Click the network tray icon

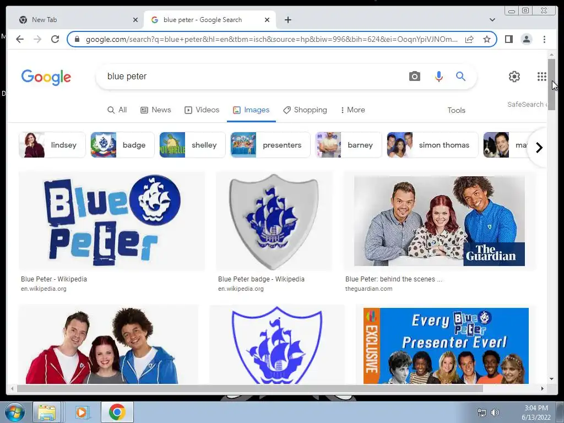point(481,413)
